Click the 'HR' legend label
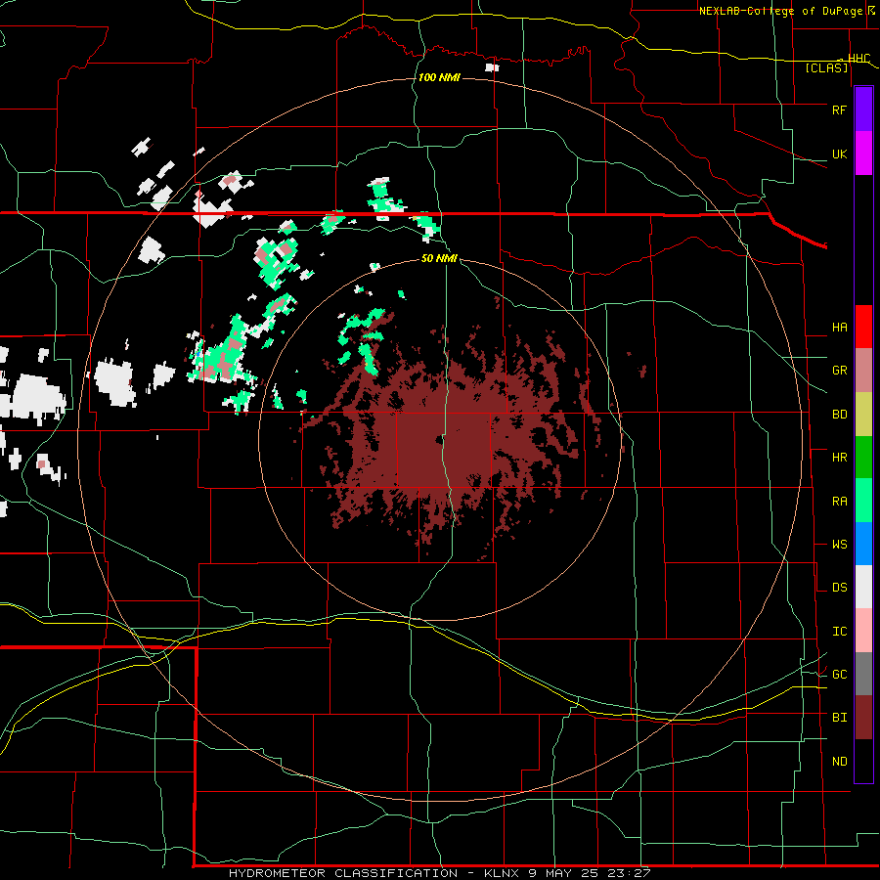 point(839,458)
